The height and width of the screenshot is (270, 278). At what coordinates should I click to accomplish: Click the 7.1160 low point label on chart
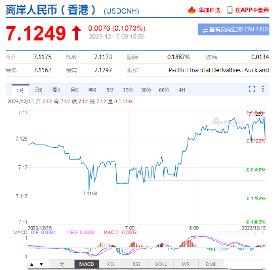pos(90,193)
